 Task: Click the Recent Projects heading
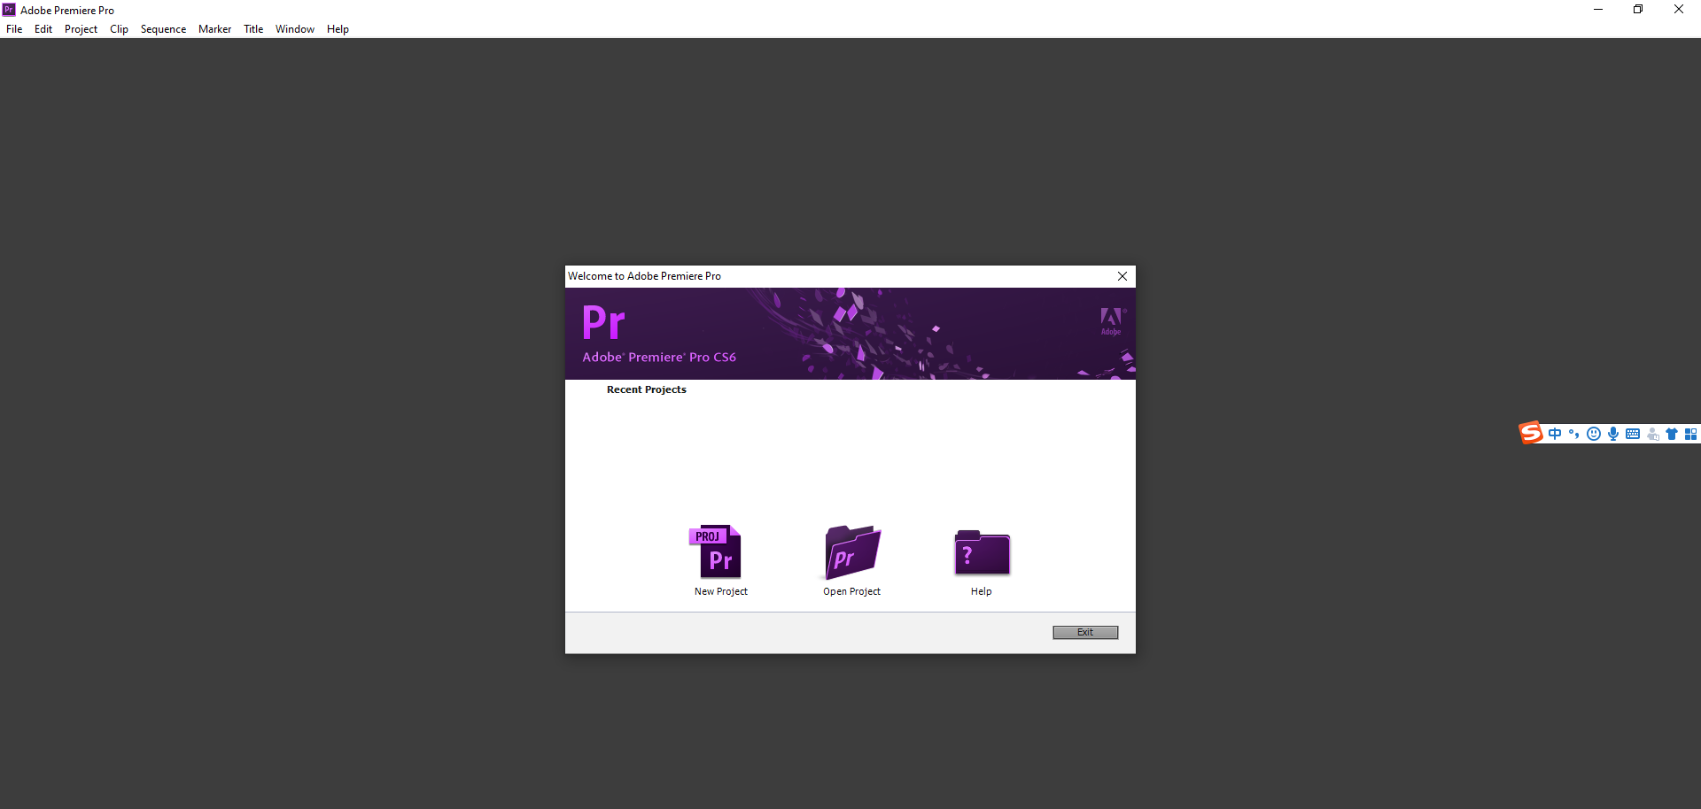point(647,389)
